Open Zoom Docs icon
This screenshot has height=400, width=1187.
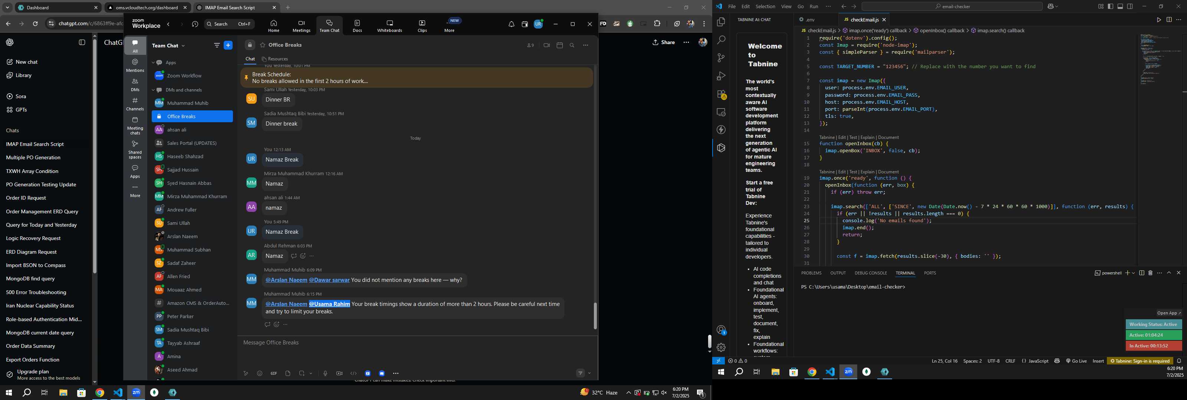coord(358,23)
